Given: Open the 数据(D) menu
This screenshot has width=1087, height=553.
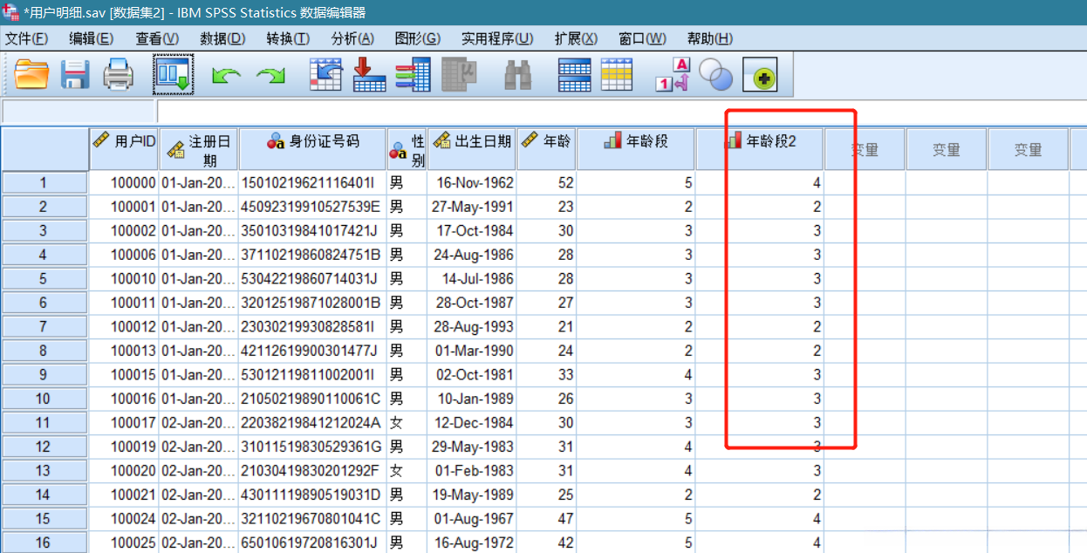Looking at the screenshot, I should click(x=222, y=38).
